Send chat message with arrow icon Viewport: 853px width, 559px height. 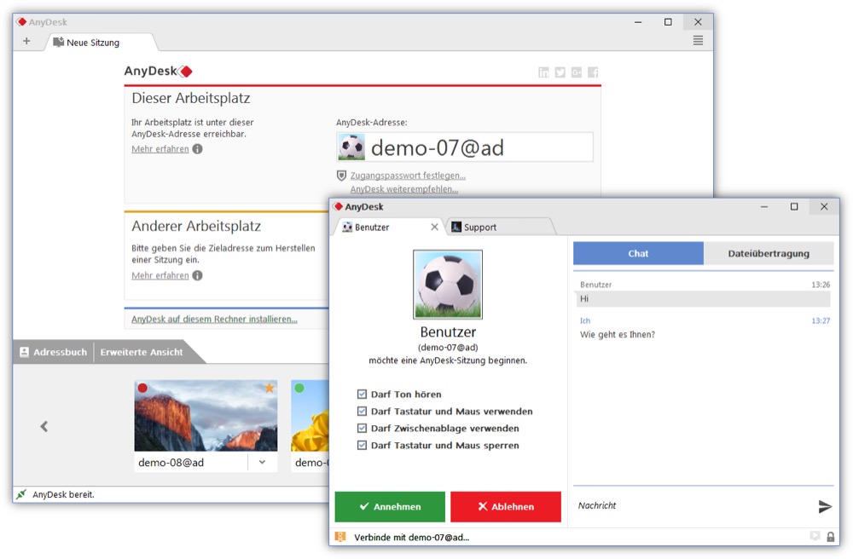[825, 506]
